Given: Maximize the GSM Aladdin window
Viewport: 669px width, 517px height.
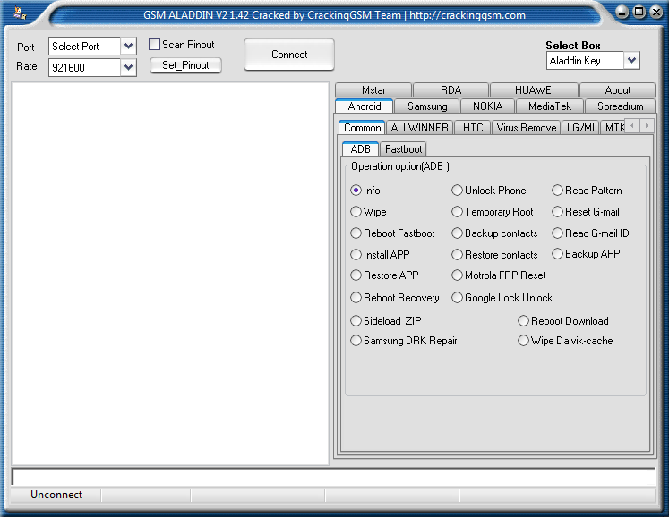Looking at the screenshot, I should coord(639,12).
